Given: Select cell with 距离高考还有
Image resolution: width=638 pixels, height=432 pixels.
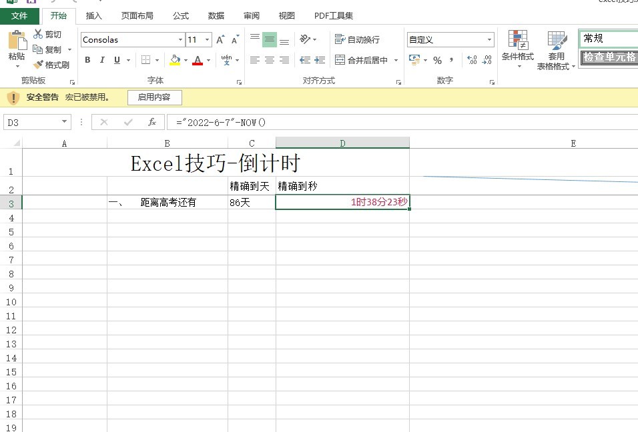Looking at the screenshot, I should tap(168, 203).
